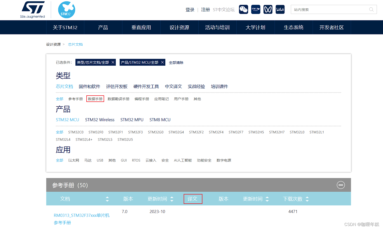
Task: Sort by the 文档 column arrows
Action: point(107,199)
